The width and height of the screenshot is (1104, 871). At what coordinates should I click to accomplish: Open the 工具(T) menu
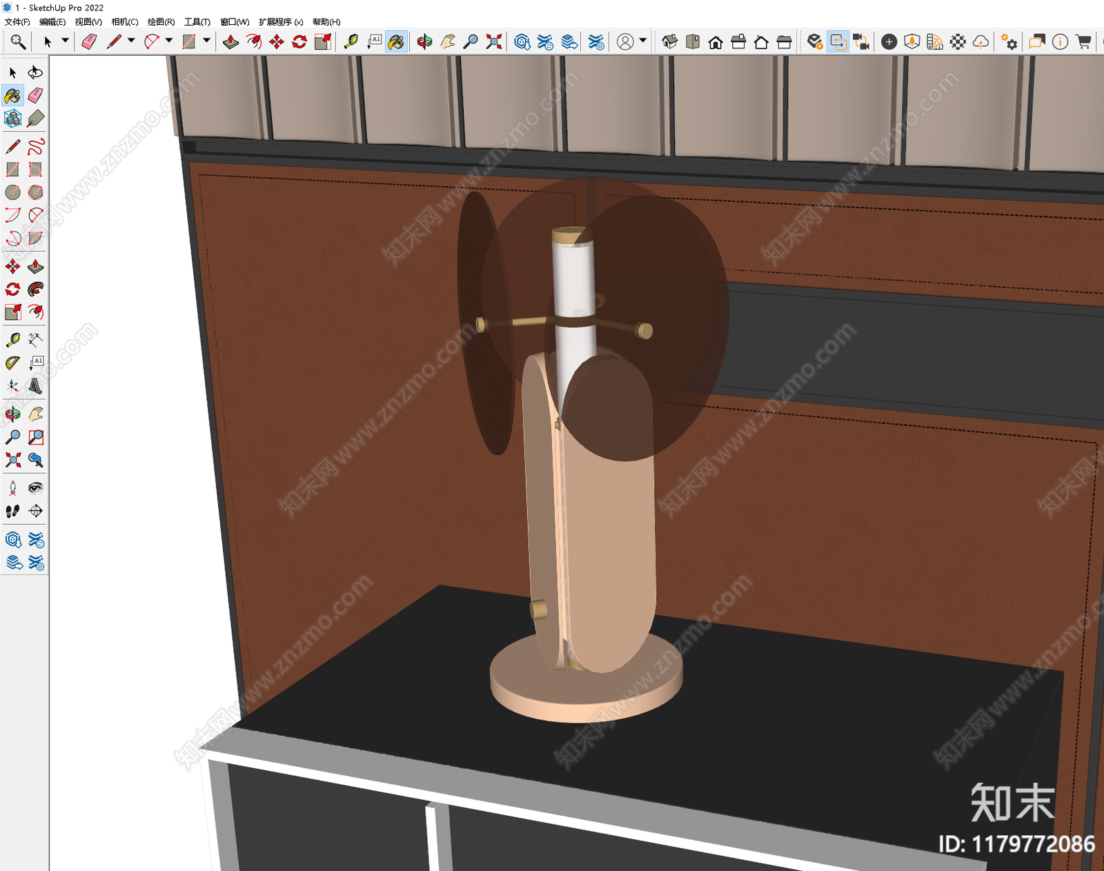[x=197, y=22]
